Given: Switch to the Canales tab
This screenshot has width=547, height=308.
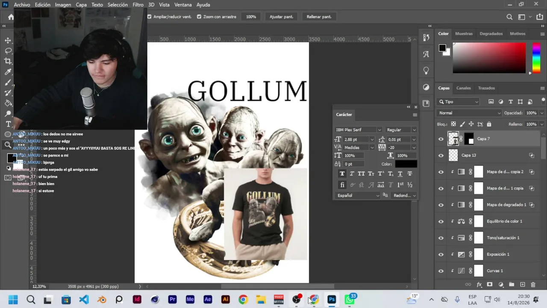Looking at the screenshot, I should [x=464, y=88].
